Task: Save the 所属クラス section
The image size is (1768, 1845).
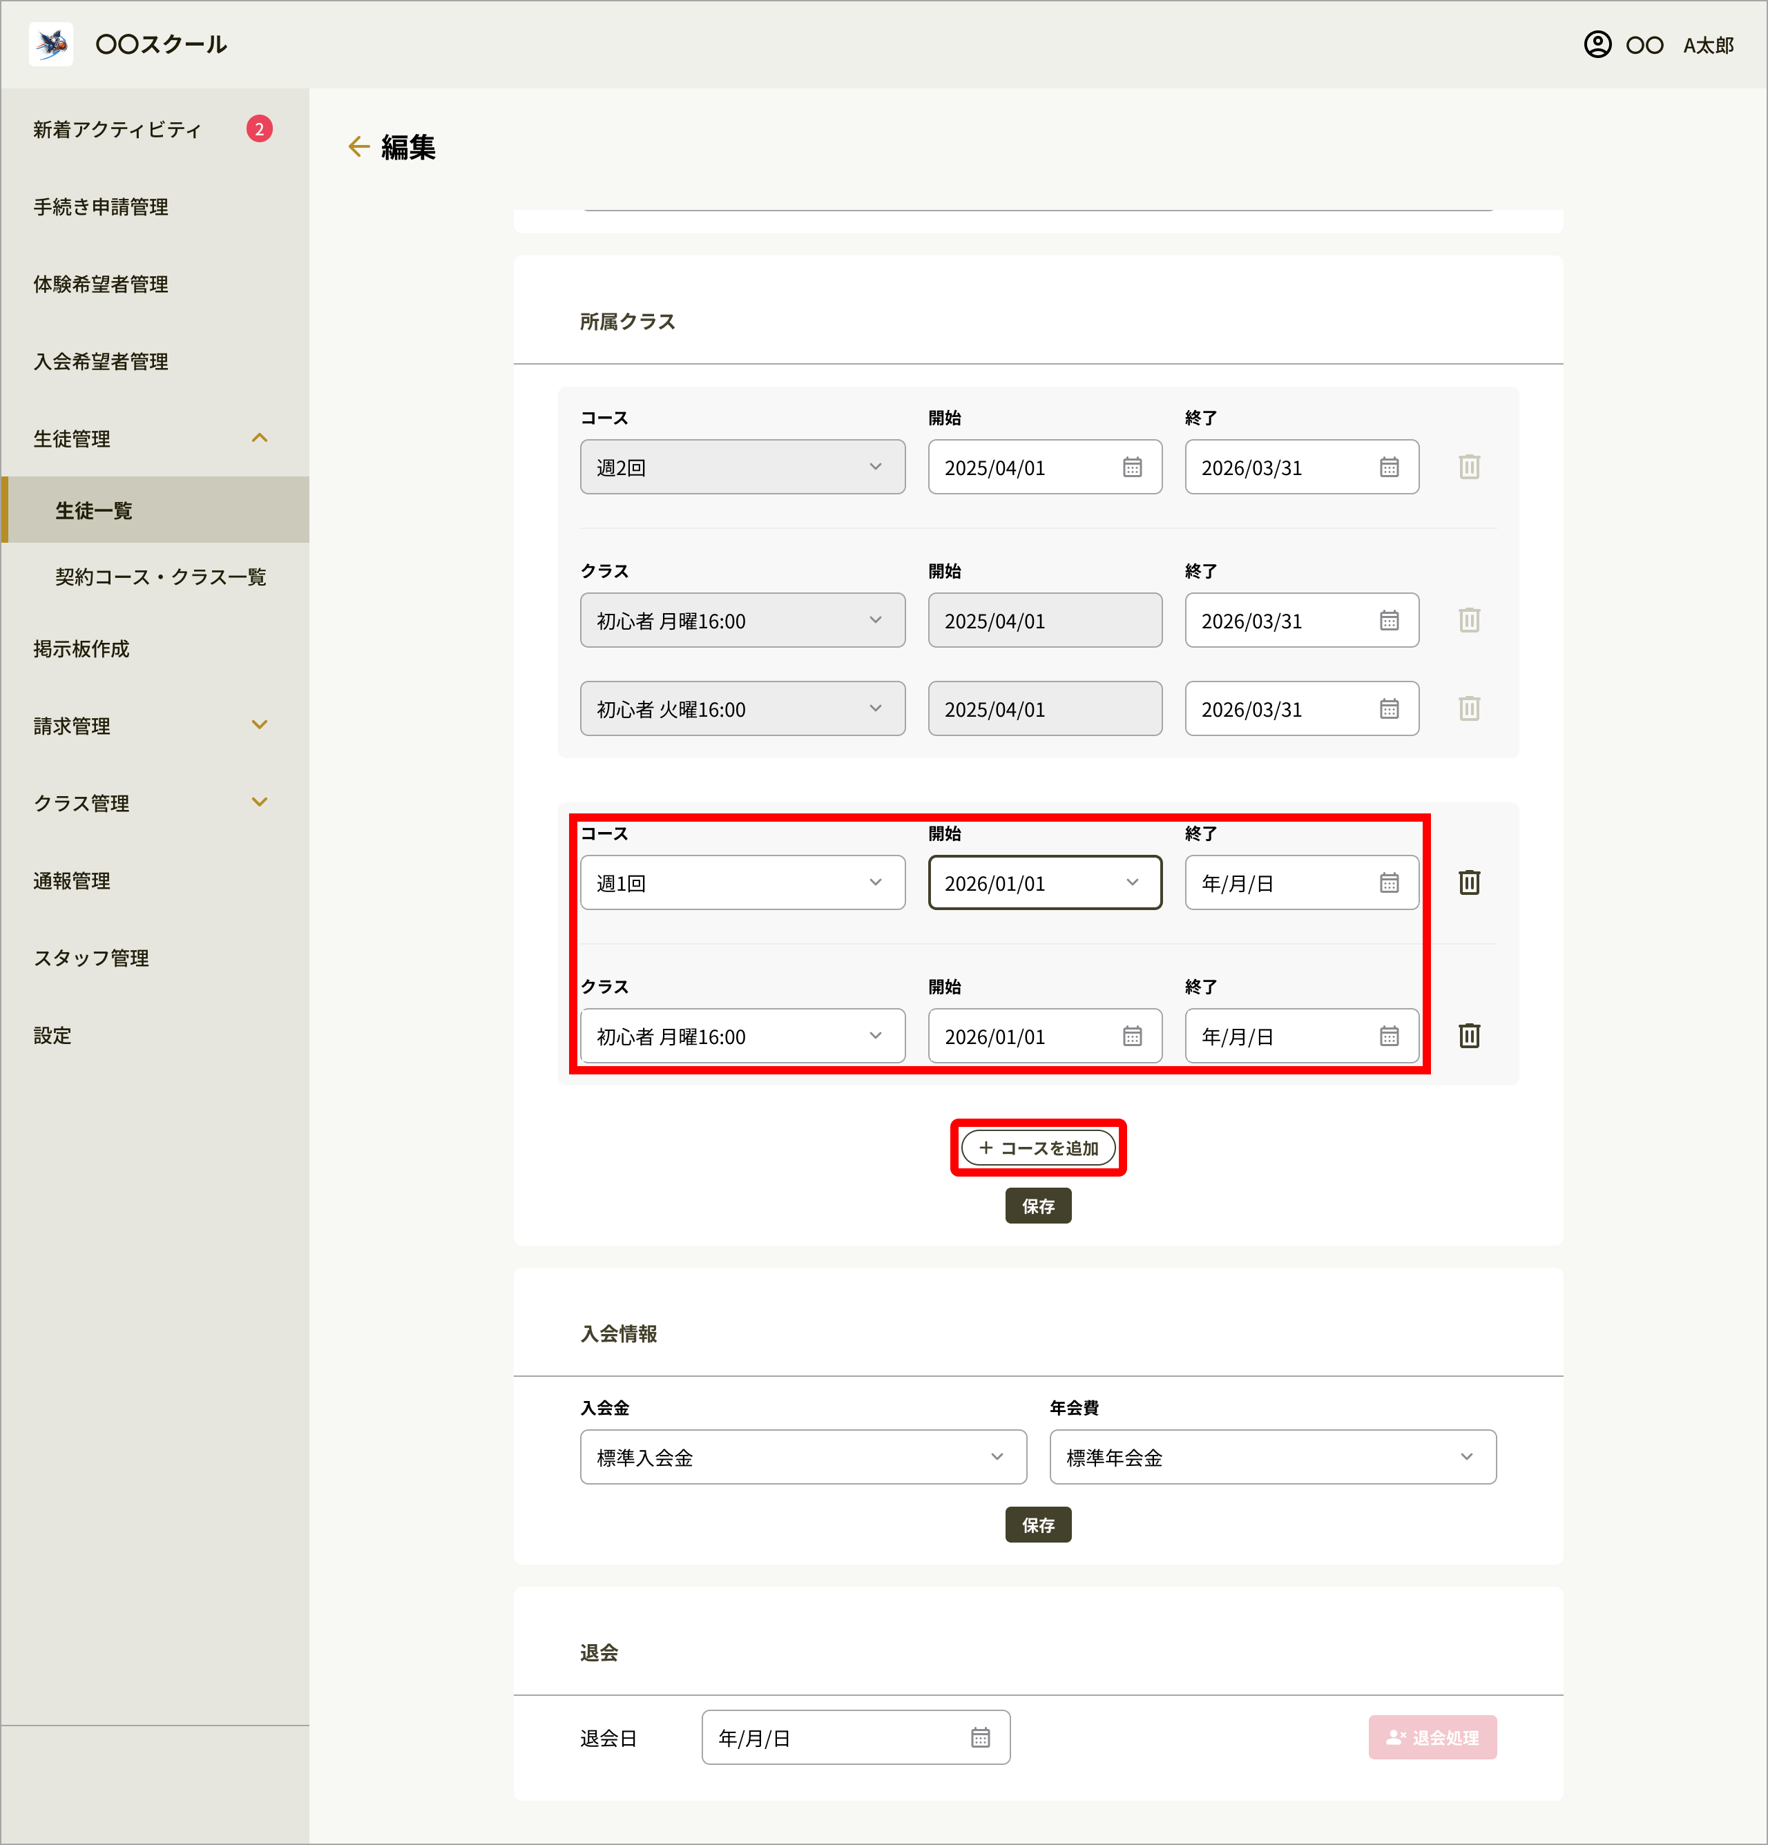Action: (1039, 1207)
